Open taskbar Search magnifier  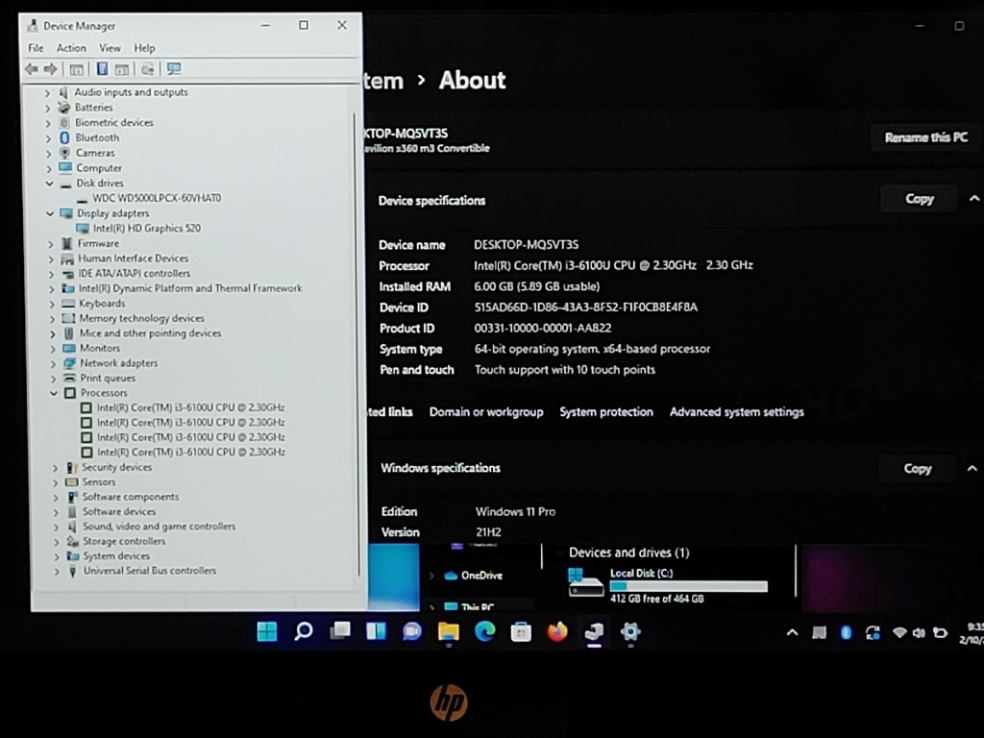pos(304,631)
